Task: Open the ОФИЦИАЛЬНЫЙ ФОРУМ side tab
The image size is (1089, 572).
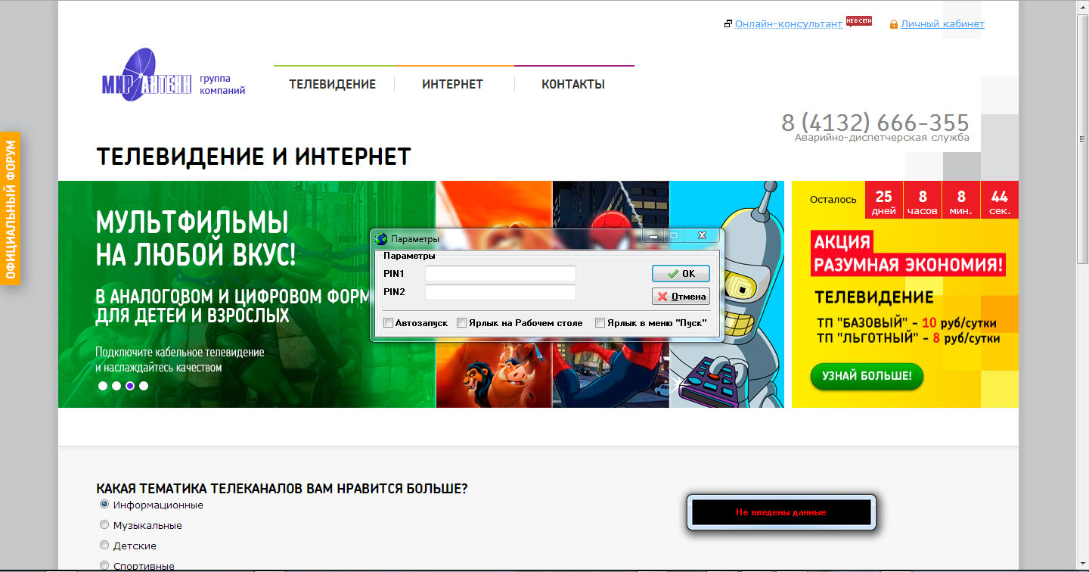Action: click(x=11, y=209)
